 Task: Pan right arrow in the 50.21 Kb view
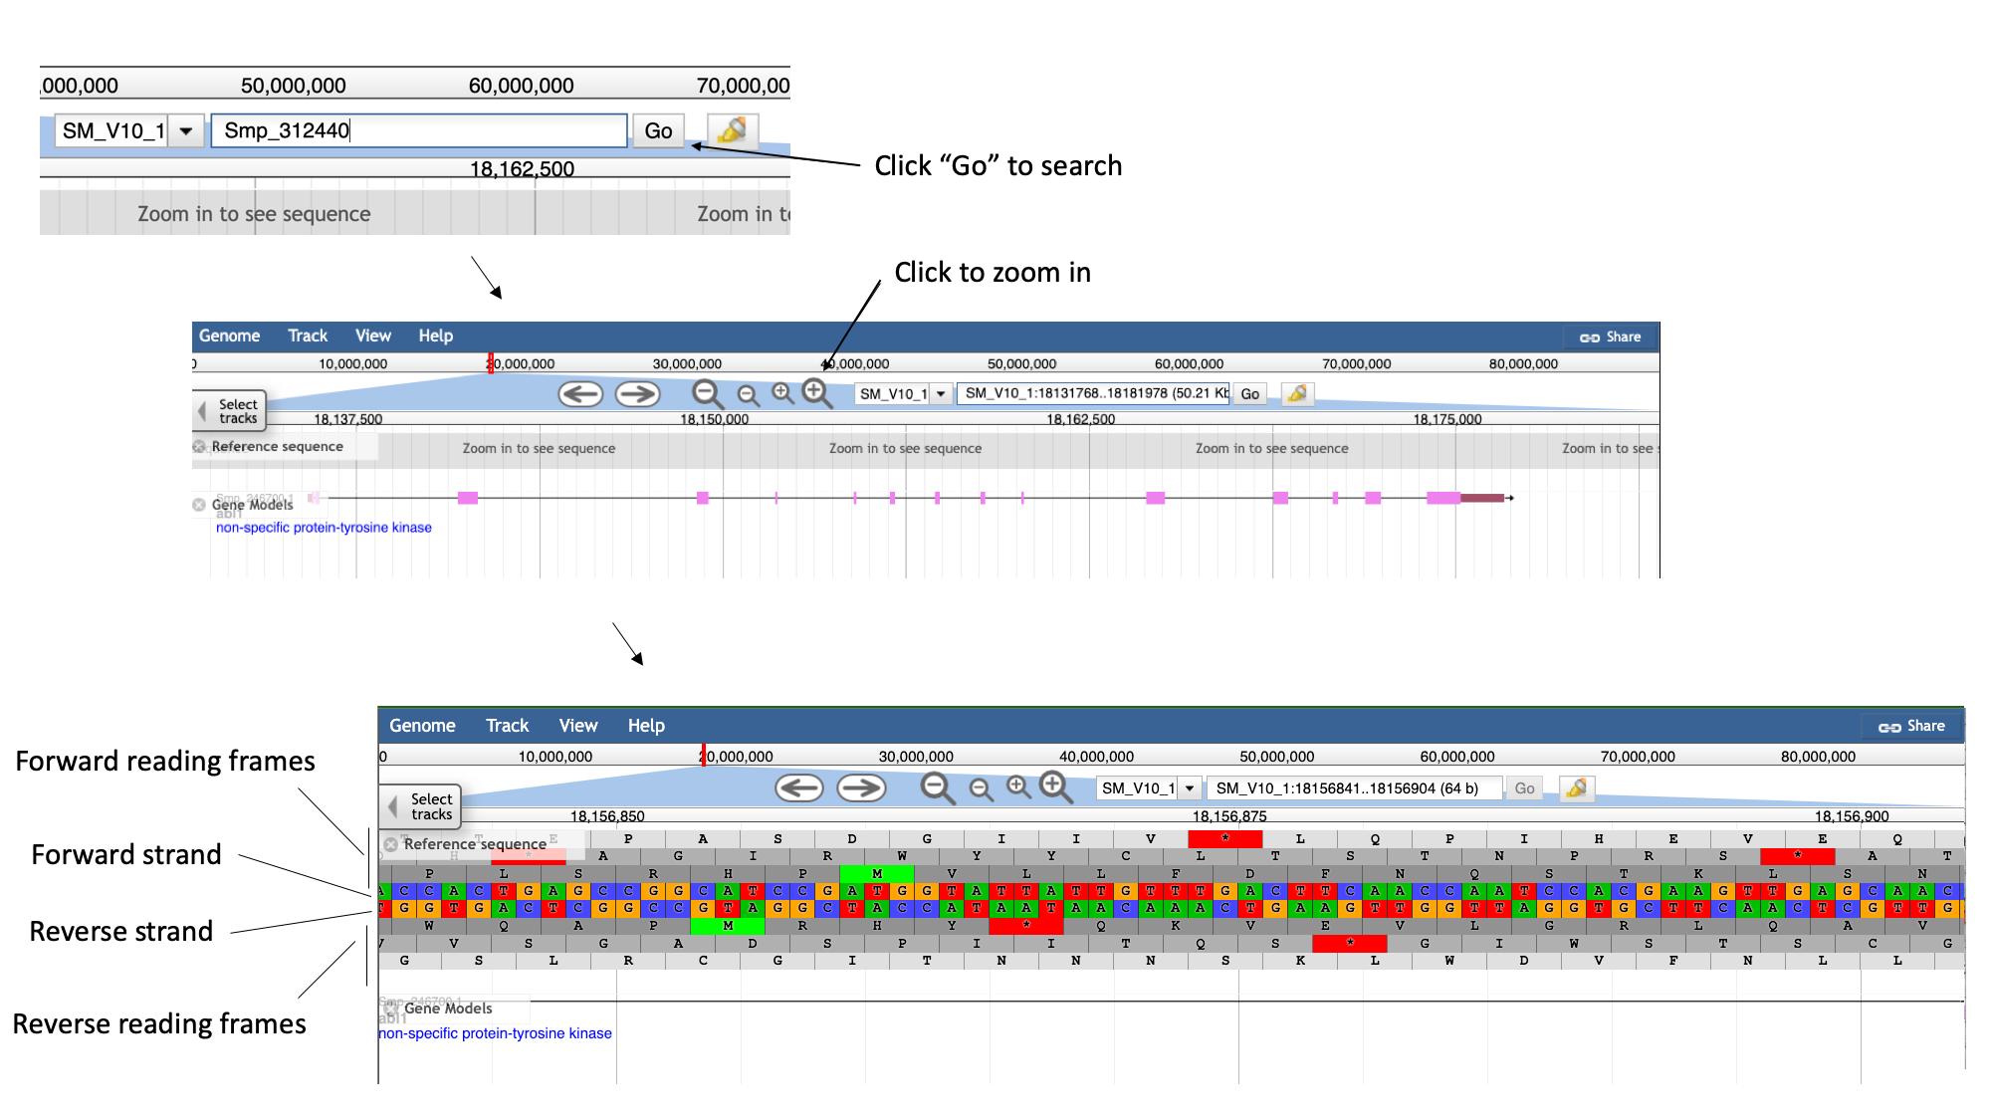click(x=637, y=394)
